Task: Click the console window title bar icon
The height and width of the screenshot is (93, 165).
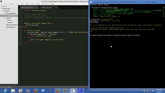Action: pyautogui.click(x=91, y=2)
